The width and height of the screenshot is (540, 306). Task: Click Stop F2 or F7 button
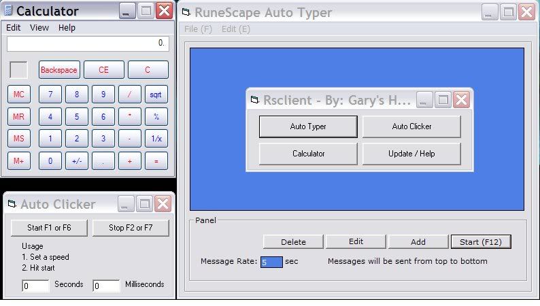131,228
